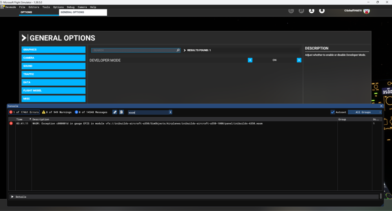The image size is (392, 211).
Task: Select the Flight Model options category
Action: 53,90
